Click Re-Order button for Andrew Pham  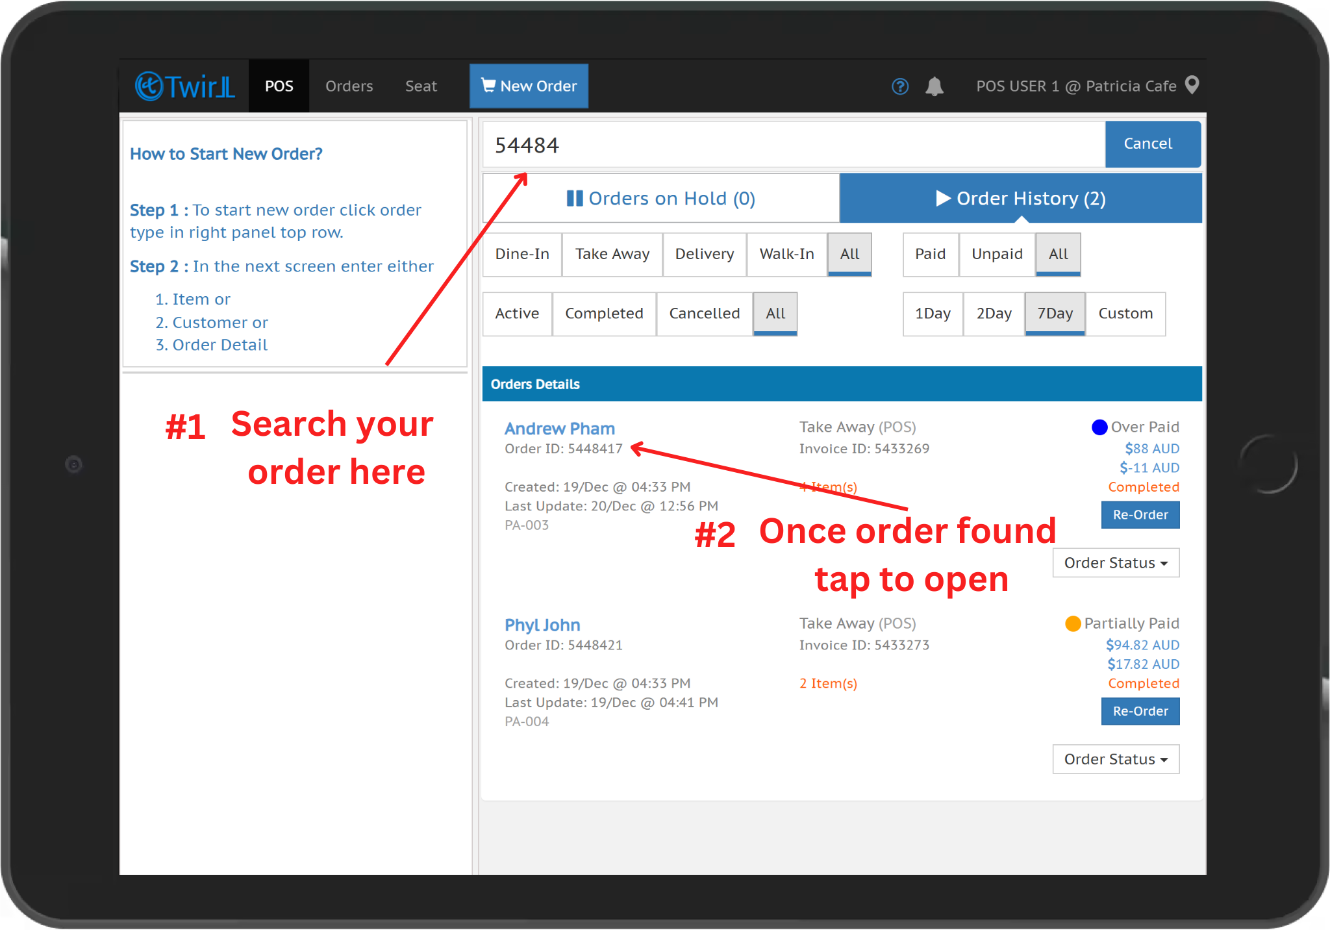coord(1140,515)
